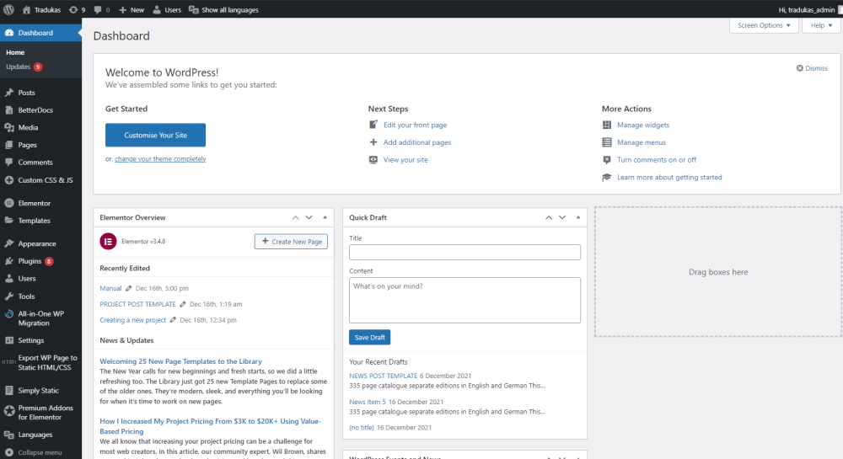843x459 pixels.
Task: Click the What's on your mind content box
Action: [464, 300]
